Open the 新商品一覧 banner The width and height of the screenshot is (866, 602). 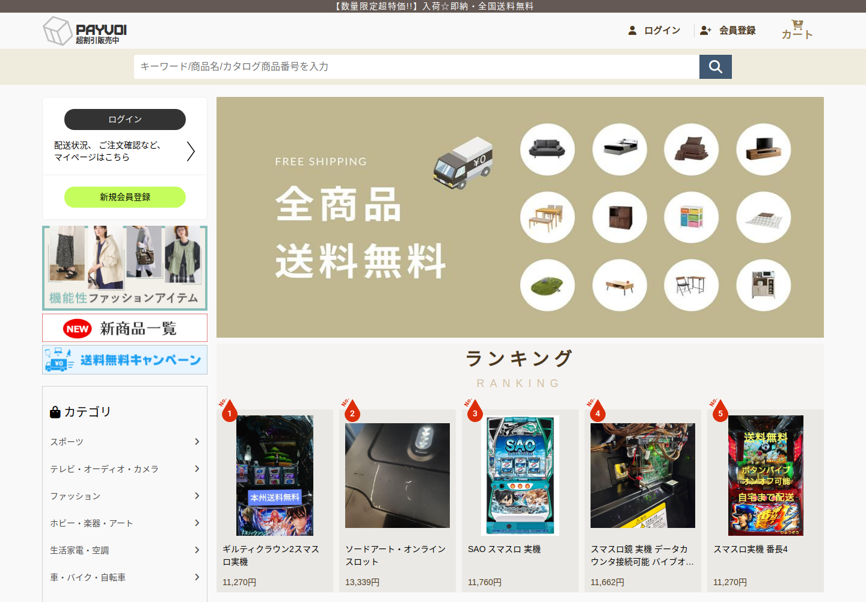pos(125,328)
